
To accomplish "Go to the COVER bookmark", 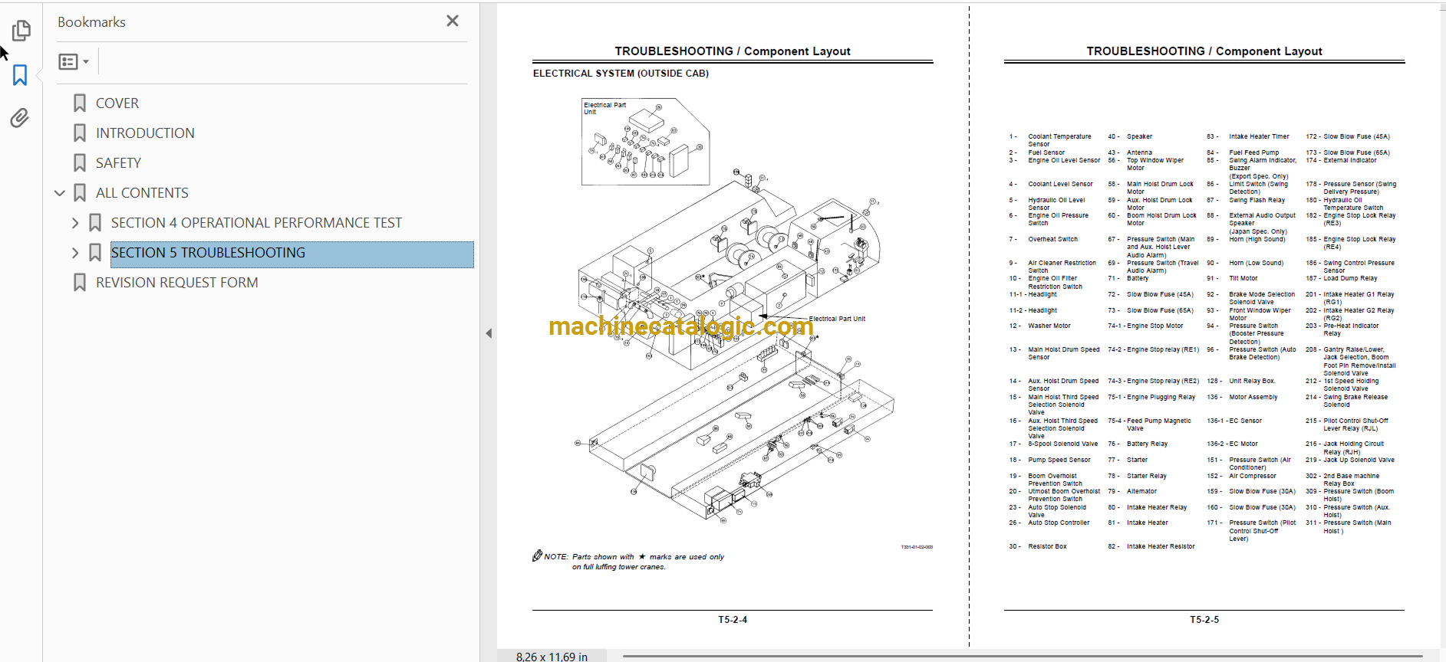I will click(117, 103).
